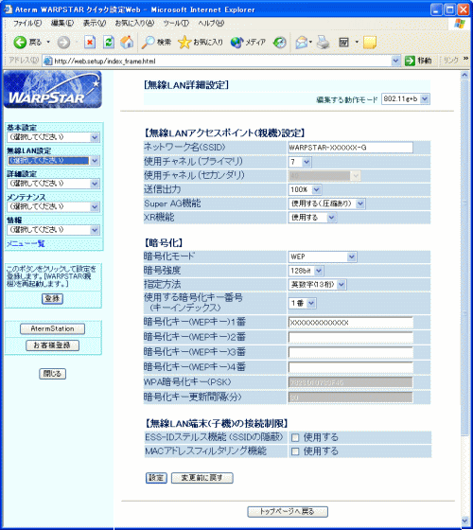Image resolution: width=473 pixels, height=530 pixels.
Task: Open the 無線LAN設定 sidebar dropdown
Action: tap(53, 160)
